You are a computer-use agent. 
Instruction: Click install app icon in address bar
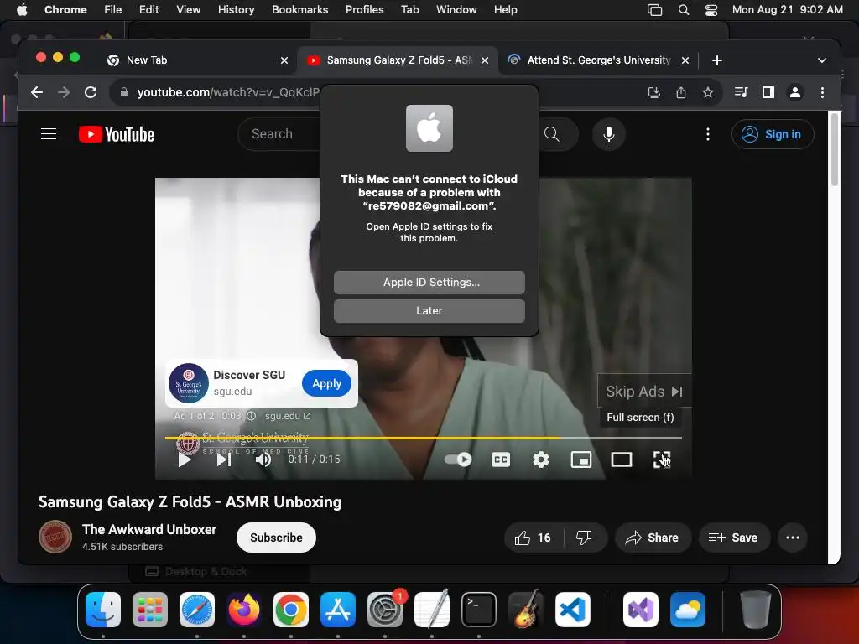point(654,92)
